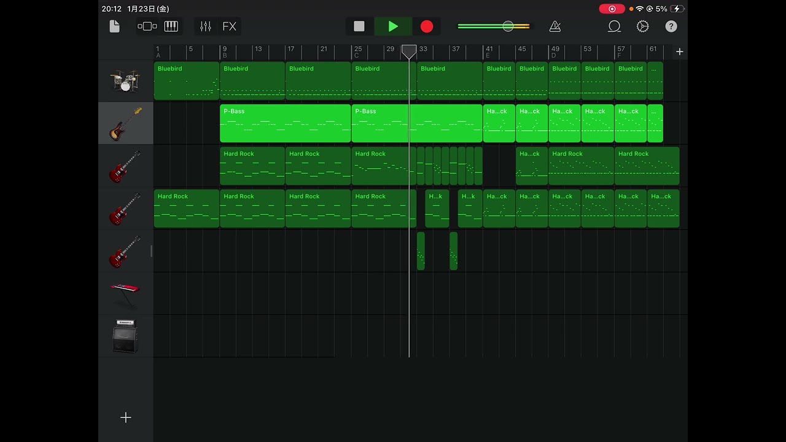Open the track mixer controls
This screenshot has width=786, height=442.
206,26
